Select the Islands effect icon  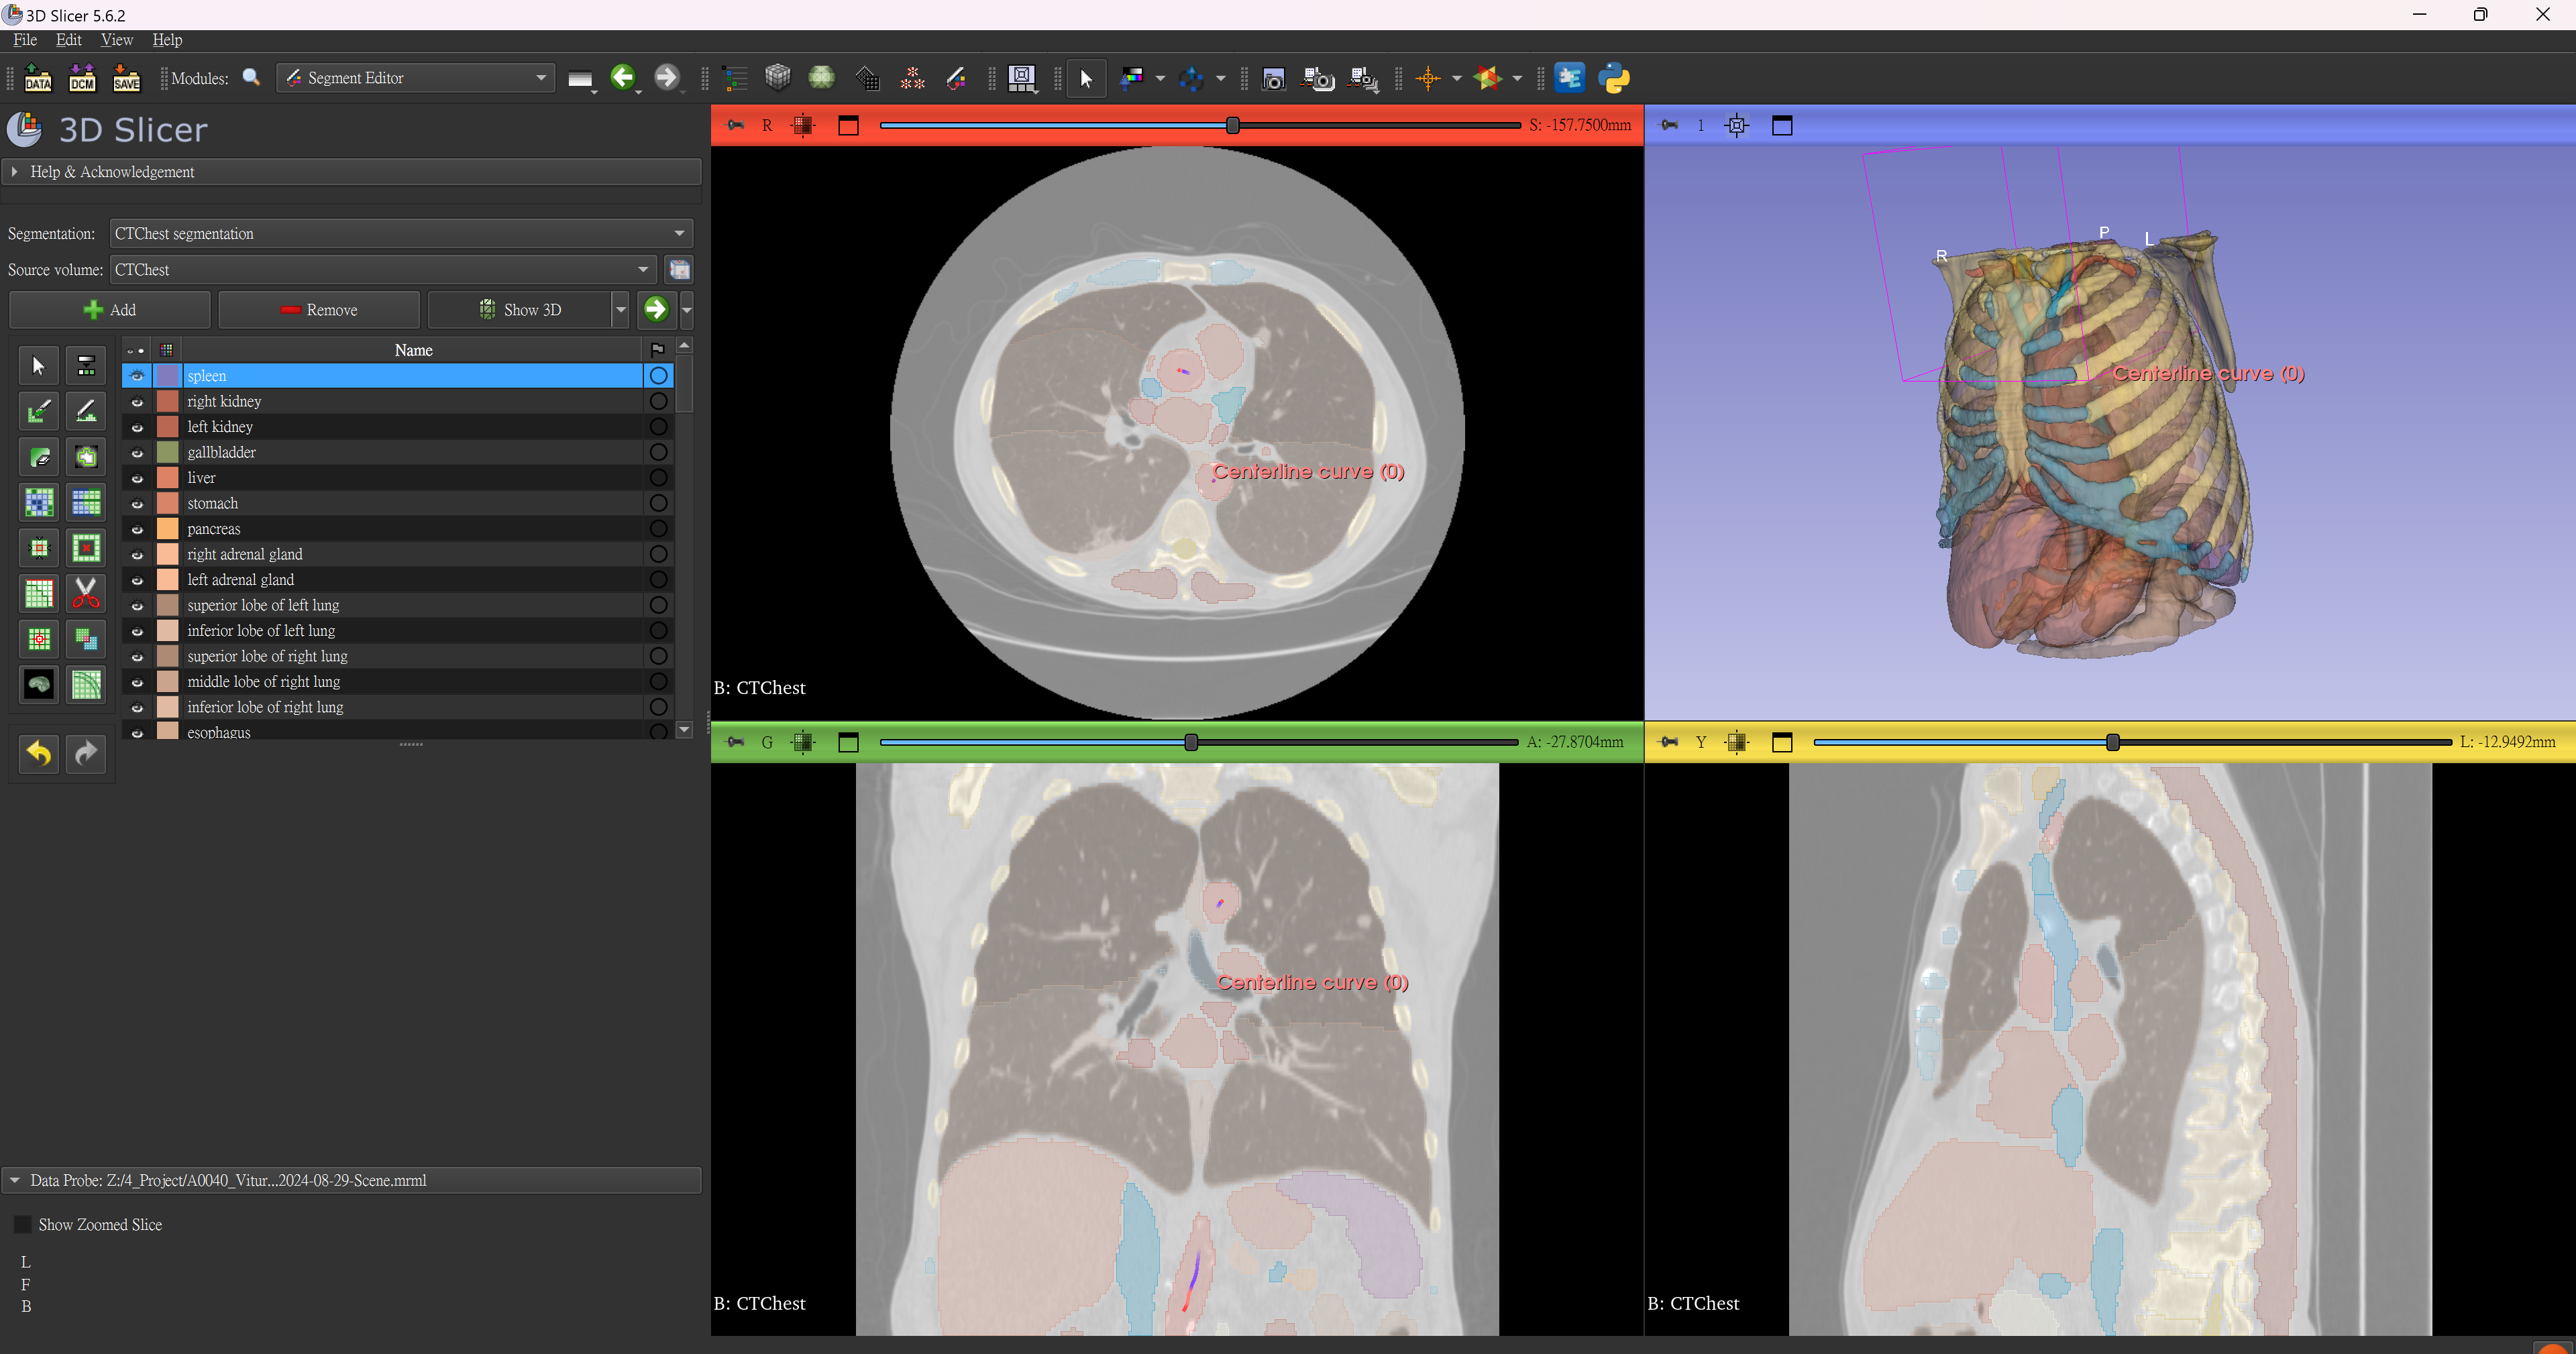point(39,639)
